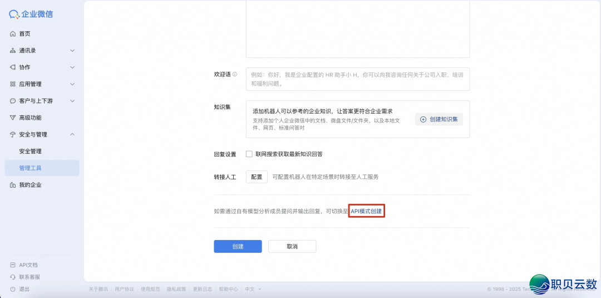Click the blue 创建 button

click(x=238, y=246)
